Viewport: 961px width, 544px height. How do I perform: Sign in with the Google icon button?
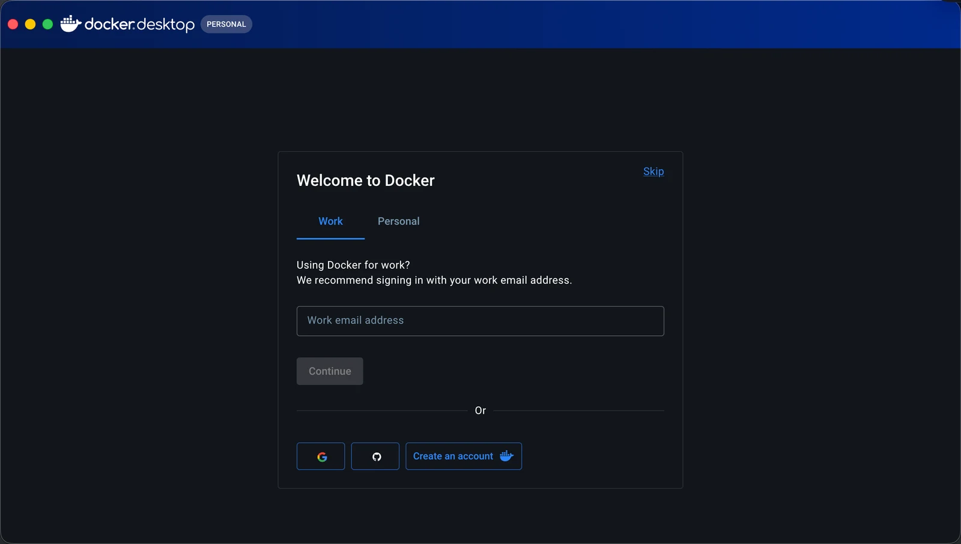click(x=321, y=456)
